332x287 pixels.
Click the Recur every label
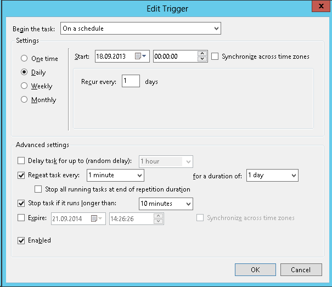[99, 82]
